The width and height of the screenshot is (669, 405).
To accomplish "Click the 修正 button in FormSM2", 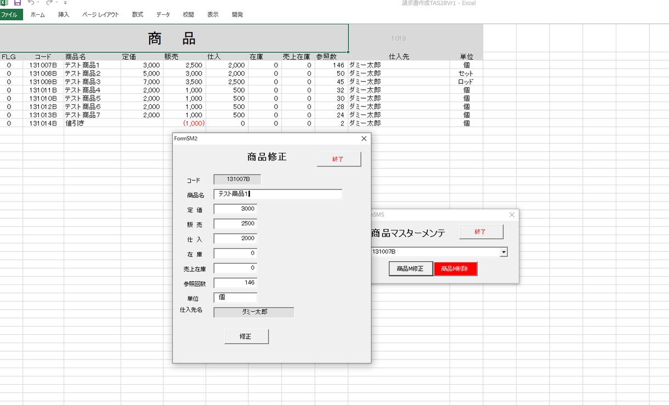I will pos(246,336).
